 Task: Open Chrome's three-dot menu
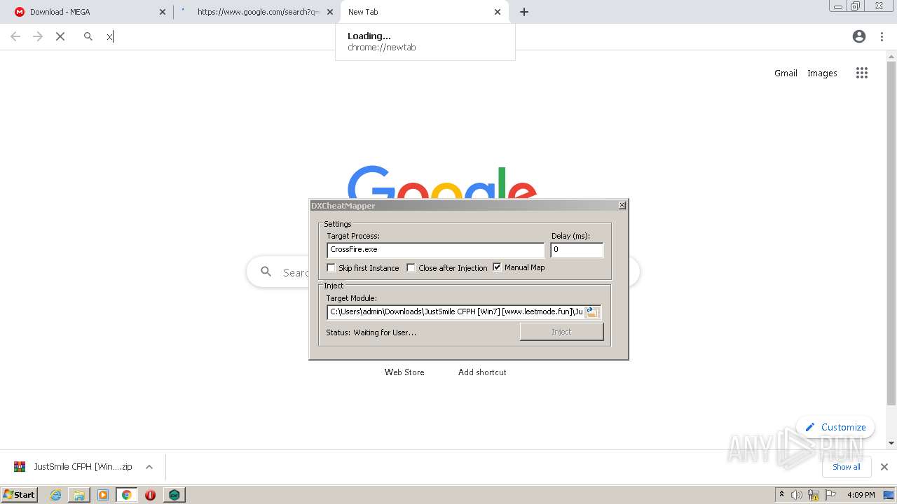(x=882, y=36)
